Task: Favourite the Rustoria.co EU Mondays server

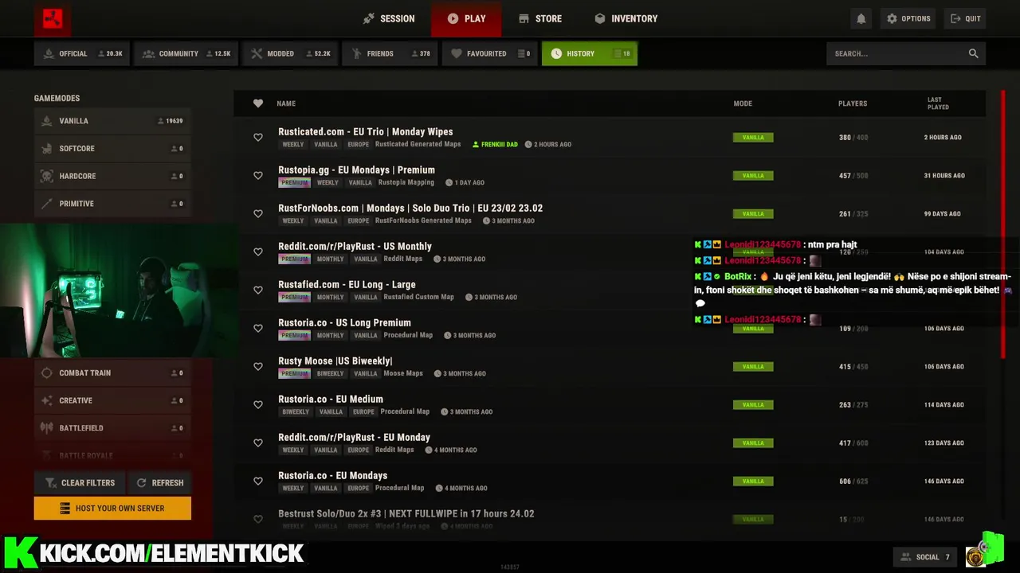Action: pos(258,481)
